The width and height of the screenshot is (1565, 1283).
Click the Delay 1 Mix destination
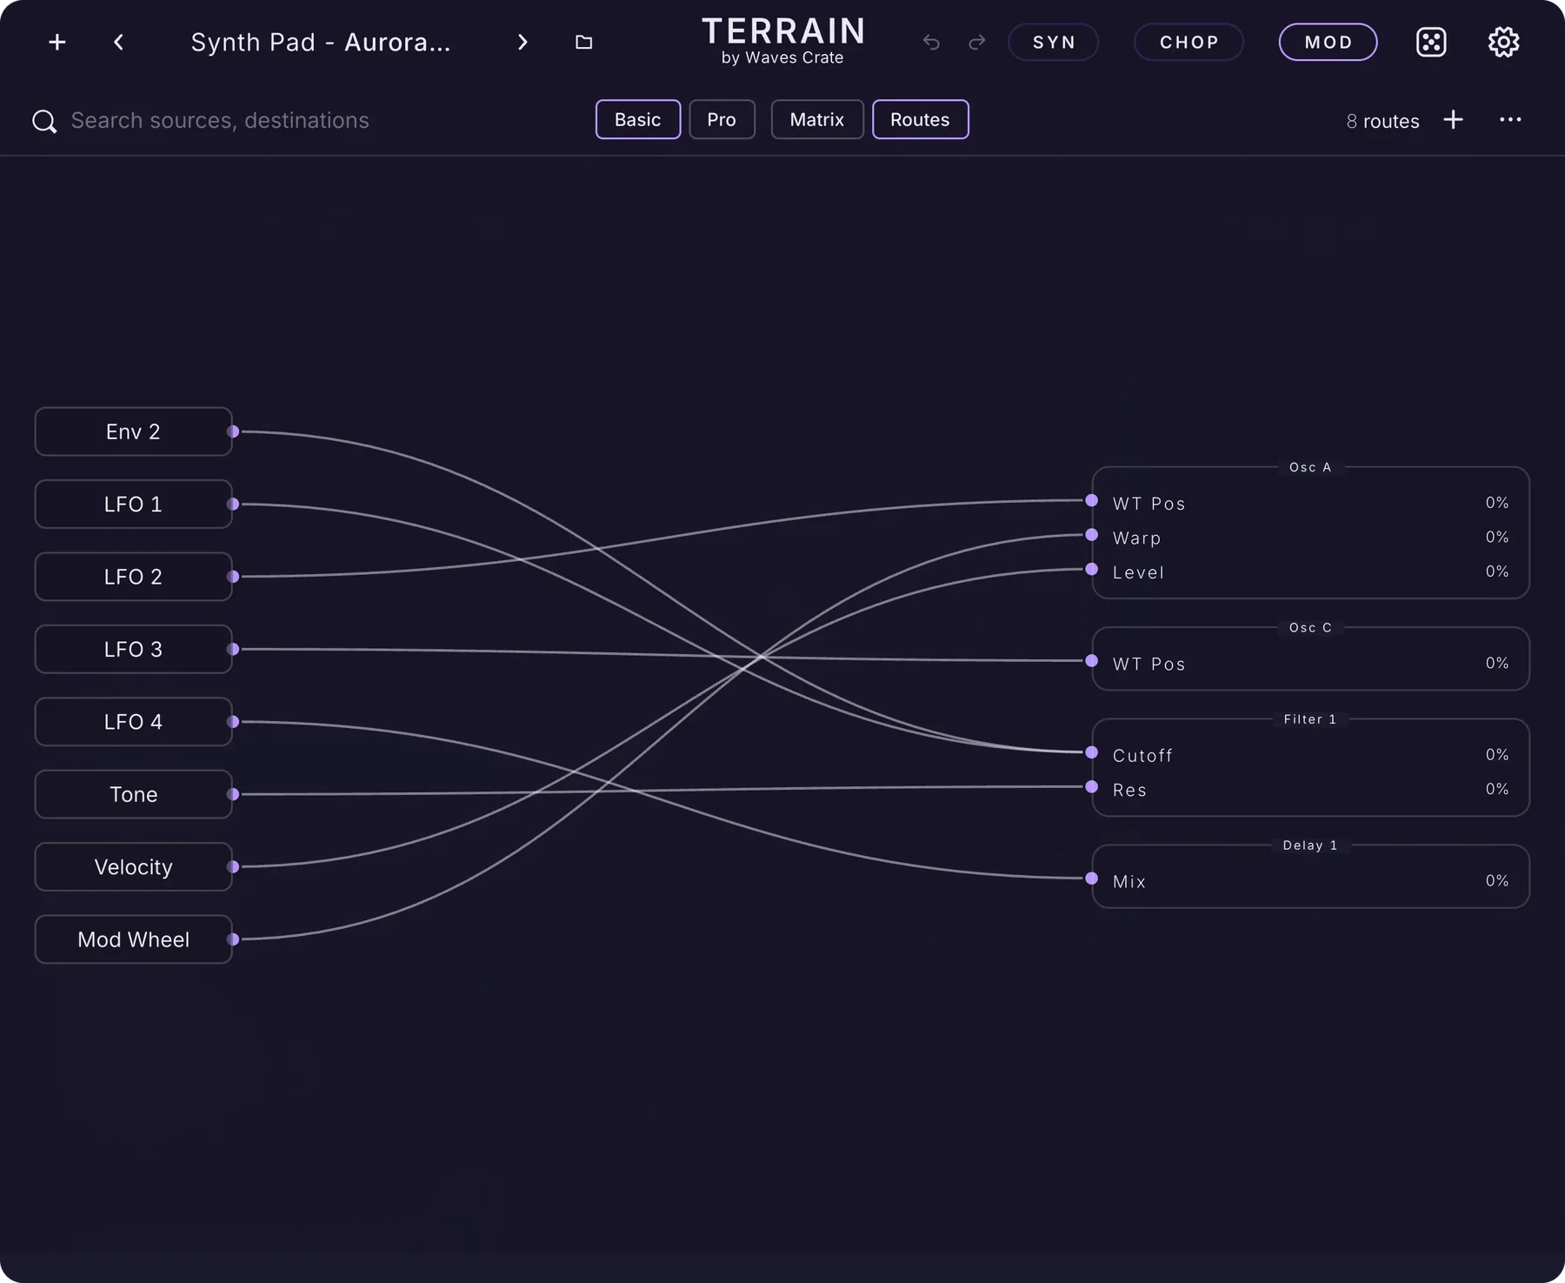click(x=1309, y=881)
